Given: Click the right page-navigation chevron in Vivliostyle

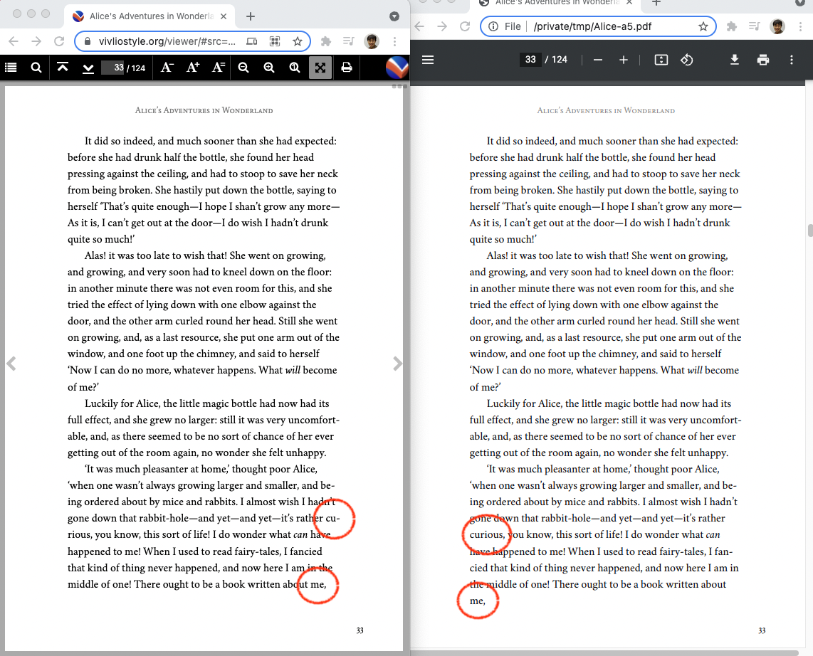Looking at the screenshot, I should coord(398,364).
